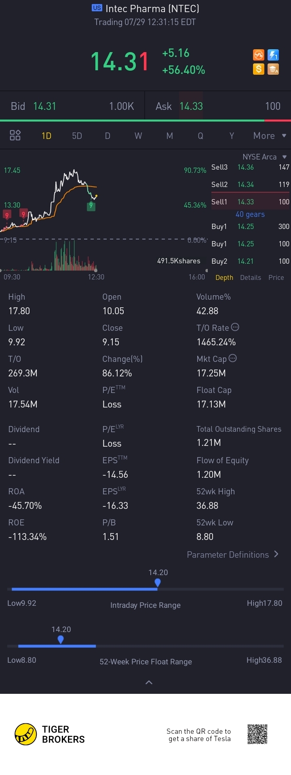Tap the Sell2 14.34 order row
The image size is (291, 775).
[250, 184]
